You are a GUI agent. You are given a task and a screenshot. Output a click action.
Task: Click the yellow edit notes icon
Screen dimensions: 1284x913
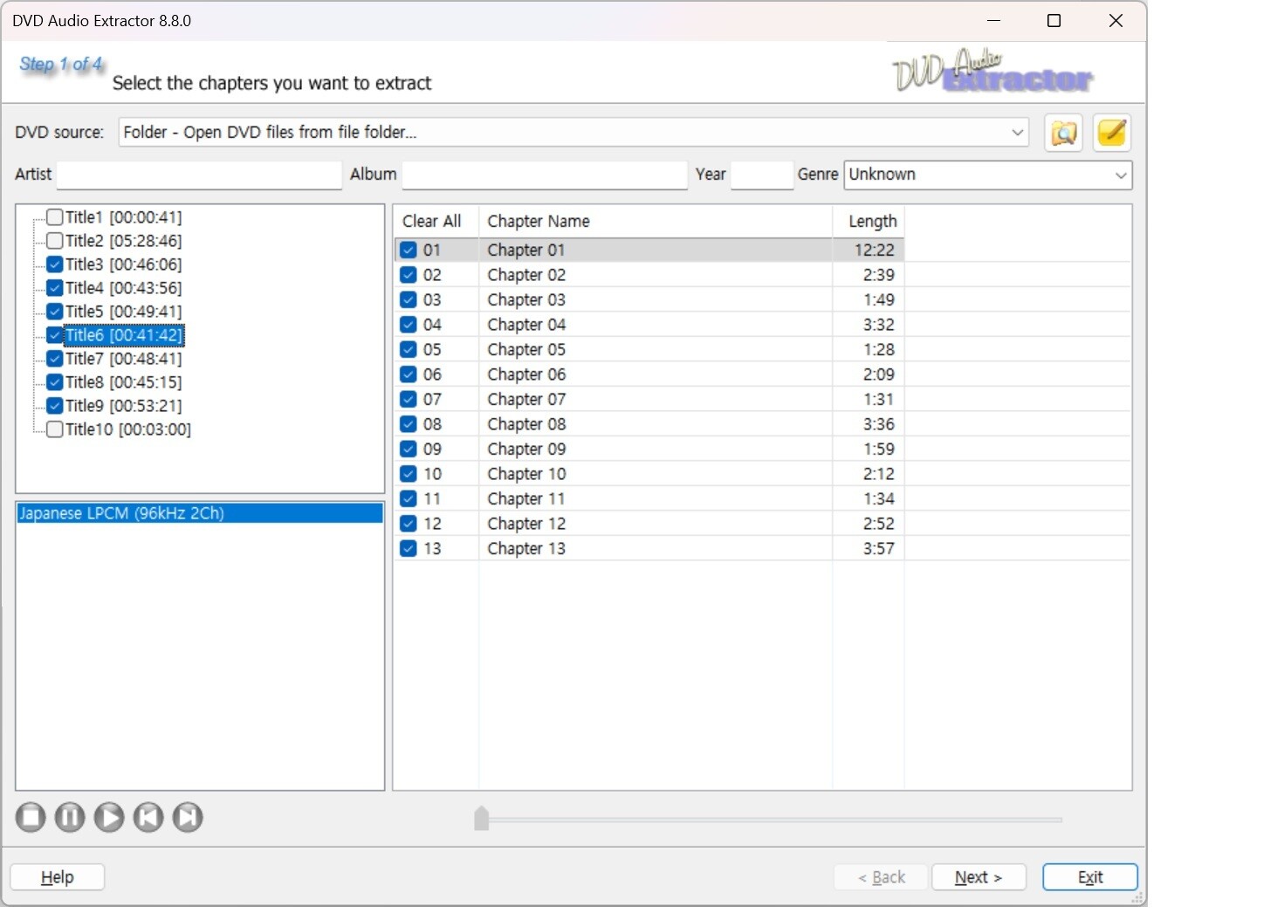pos(1111,133)
